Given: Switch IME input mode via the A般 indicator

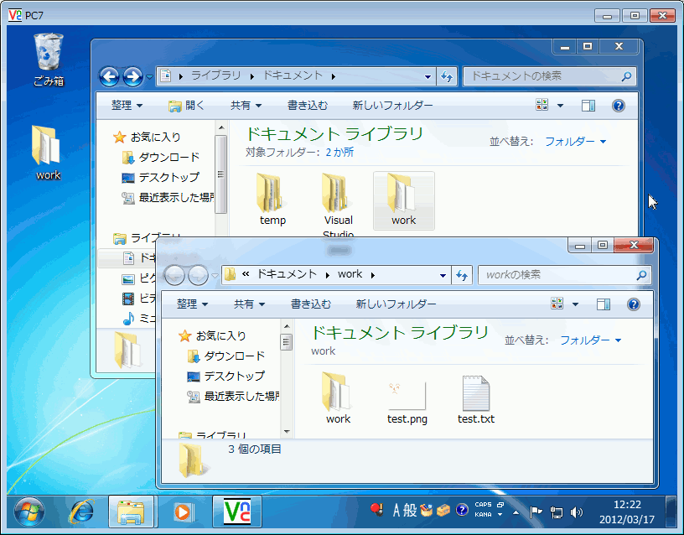Looking at the screenshot, I should pos(402,510).
